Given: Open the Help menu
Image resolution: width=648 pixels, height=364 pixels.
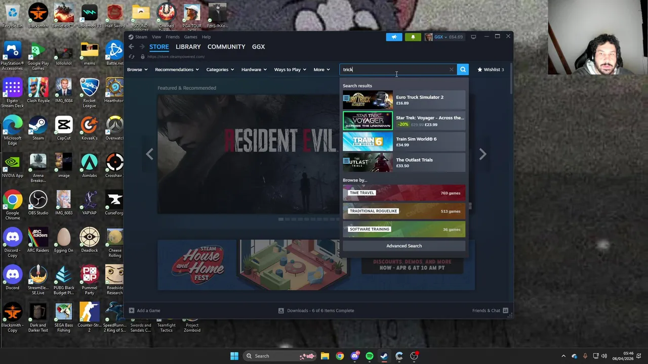Looking at the screenshot, I should coord(206,37).
